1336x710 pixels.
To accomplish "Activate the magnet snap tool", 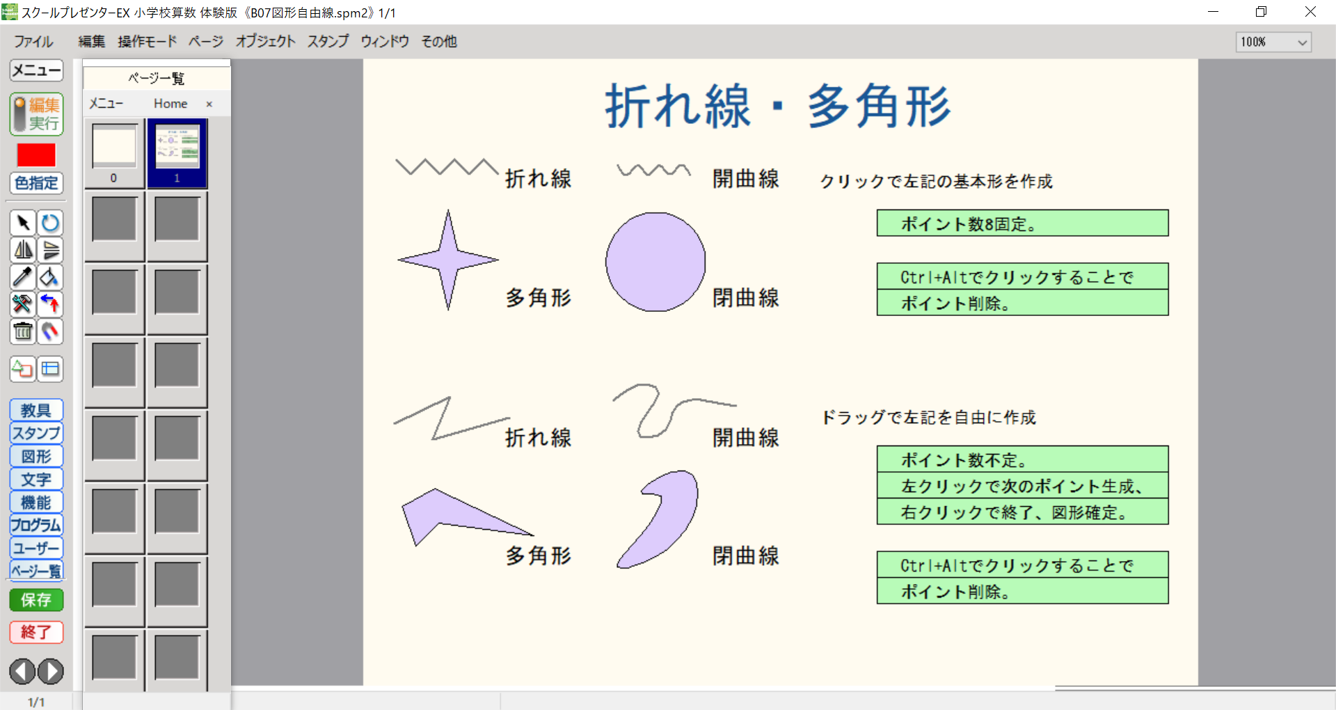I will tap(50, 331).
